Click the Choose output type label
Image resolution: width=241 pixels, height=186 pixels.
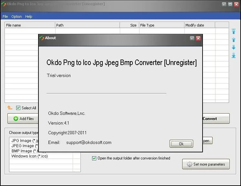pyautogui.click(x=24, y=133)
